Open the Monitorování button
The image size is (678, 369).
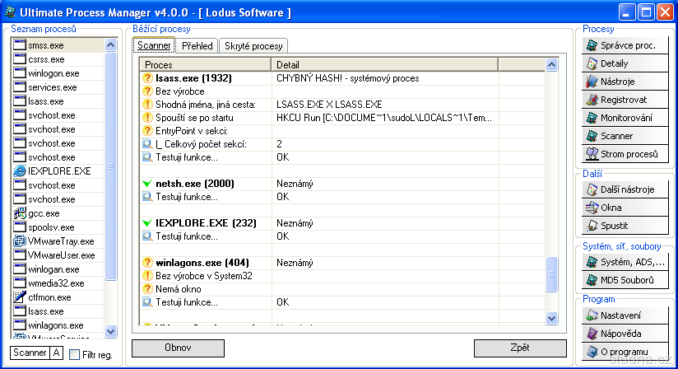pos(625,118)
